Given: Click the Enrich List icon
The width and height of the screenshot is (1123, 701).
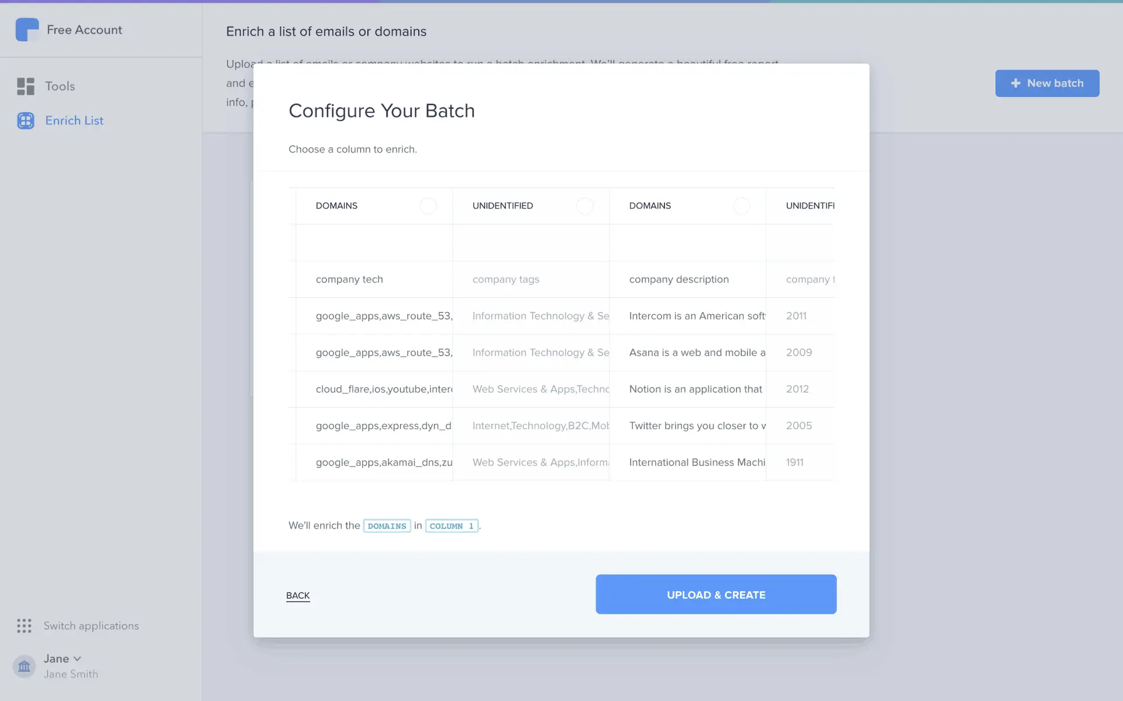Looking at the screenshot, I should [26, 120].
